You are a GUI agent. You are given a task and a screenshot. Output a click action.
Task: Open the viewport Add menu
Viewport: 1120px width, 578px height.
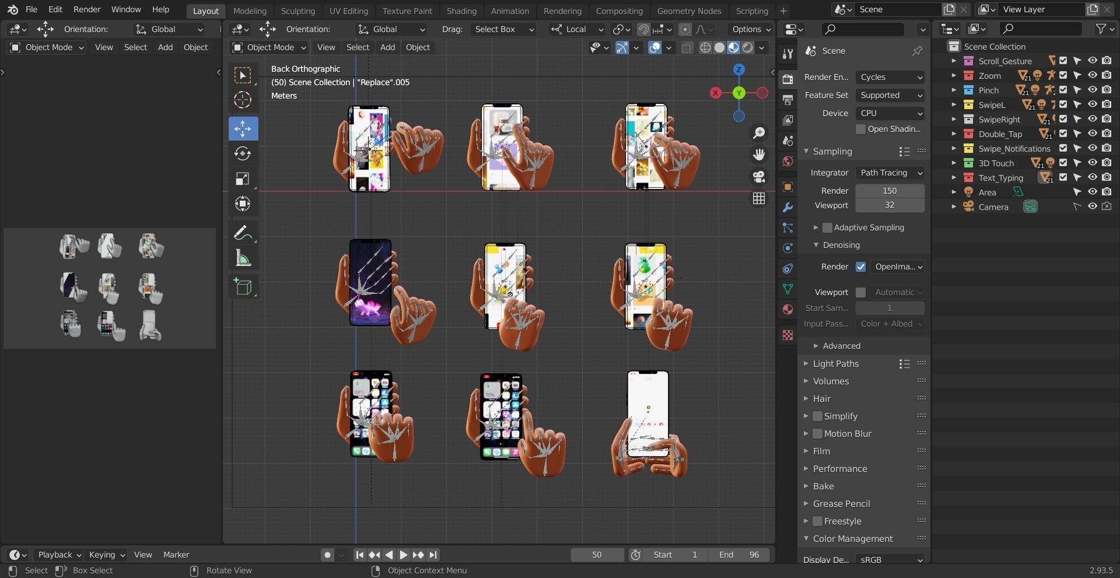(387, 48)
